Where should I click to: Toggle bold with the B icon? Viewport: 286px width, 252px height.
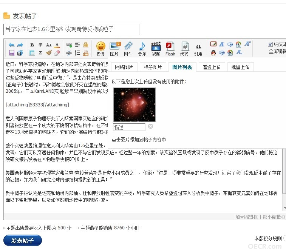[32, 45]
